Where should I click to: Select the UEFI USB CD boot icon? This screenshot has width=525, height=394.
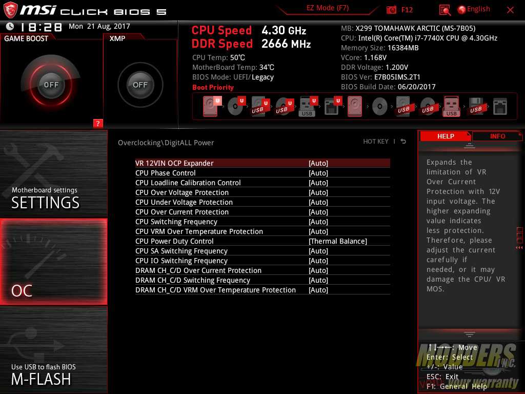[x=284, y=107]
